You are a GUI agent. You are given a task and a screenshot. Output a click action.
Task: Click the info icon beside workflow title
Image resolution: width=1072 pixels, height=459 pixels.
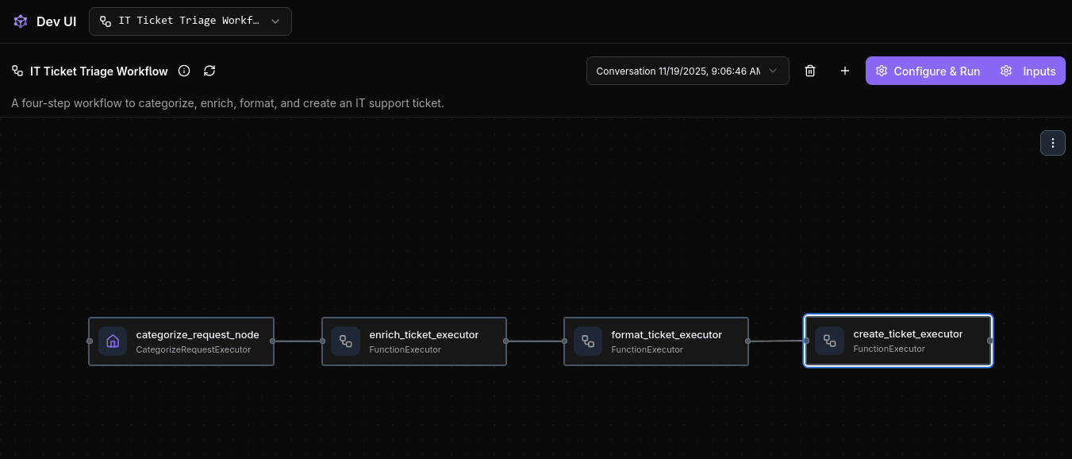[184, 71]
